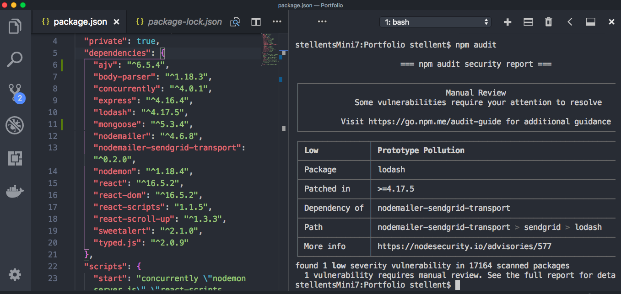Split the editor into two panes
621x294 pixels.
tap(256, 21)
